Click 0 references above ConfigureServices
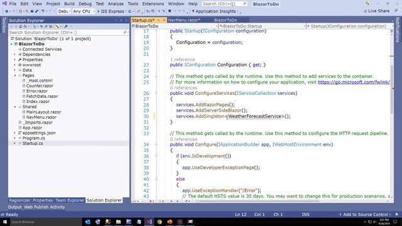The image size is (402, 226). tap(183, 88)
